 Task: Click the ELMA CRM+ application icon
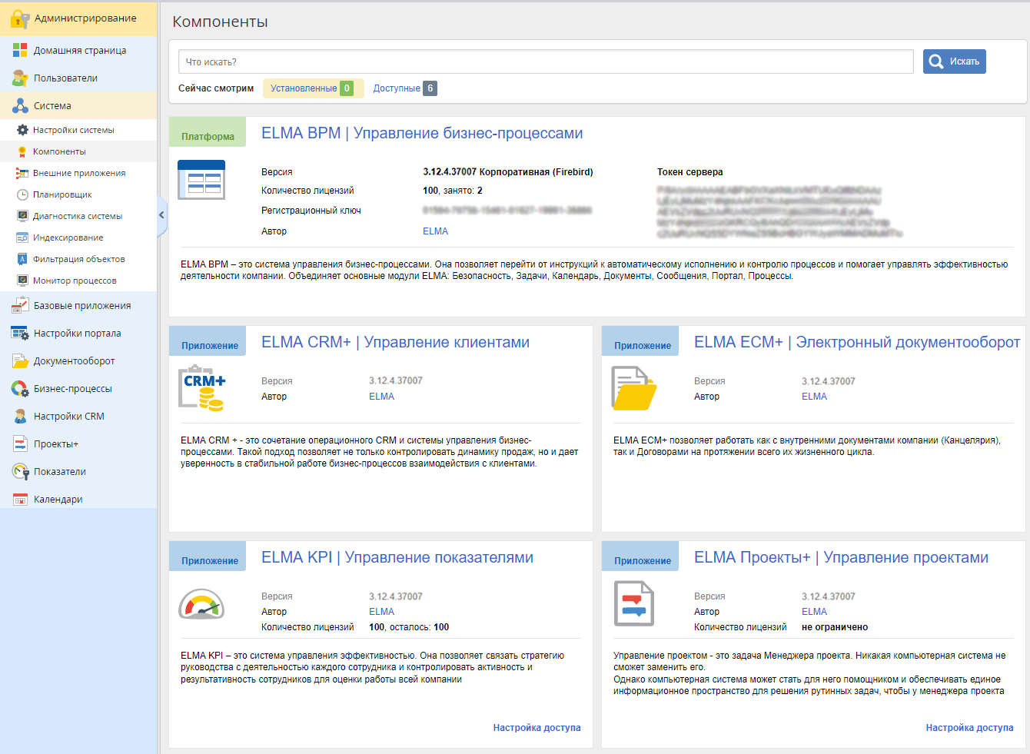pyautogui.click(x=202, y=389)
